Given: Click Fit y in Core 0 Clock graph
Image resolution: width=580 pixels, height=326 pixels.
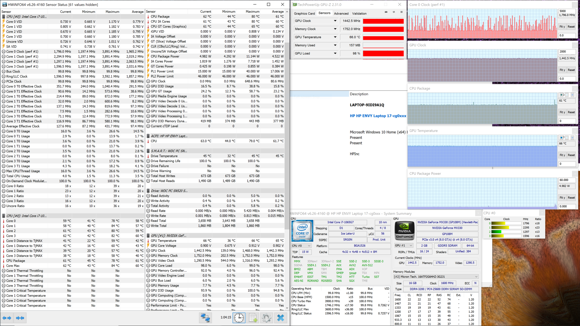Looking at the screenshot, I should 562,27.
